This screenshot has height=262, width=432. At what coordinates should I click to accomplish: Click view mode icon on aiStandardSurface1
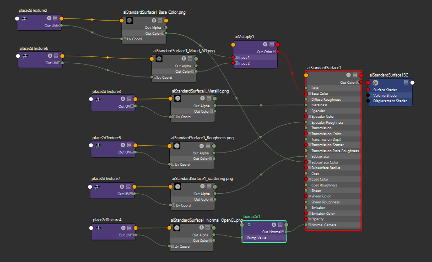(x=355, y=75)
